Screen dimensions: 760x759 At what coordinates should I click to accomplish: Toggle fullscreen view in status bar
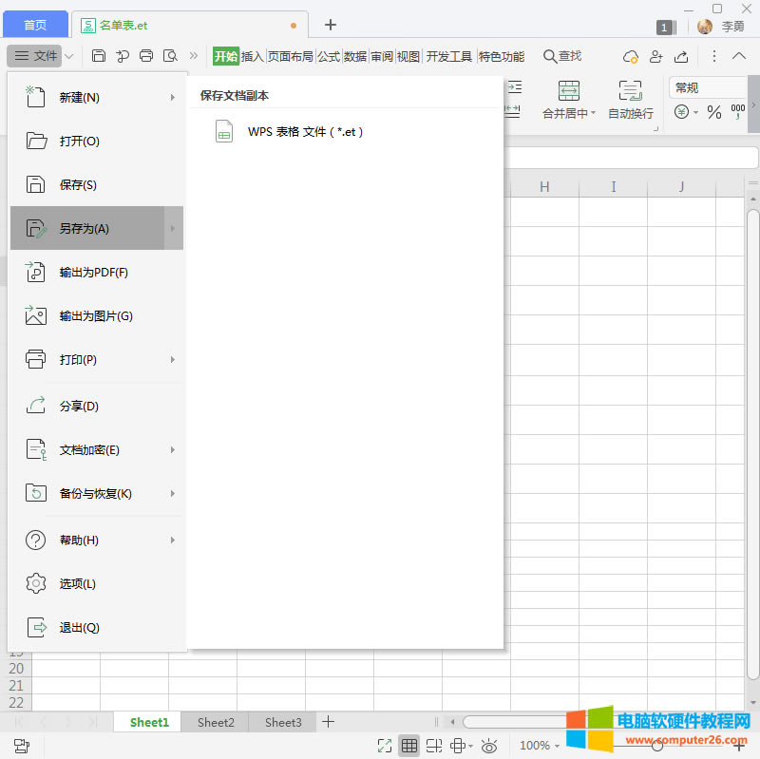pos(385,746)
